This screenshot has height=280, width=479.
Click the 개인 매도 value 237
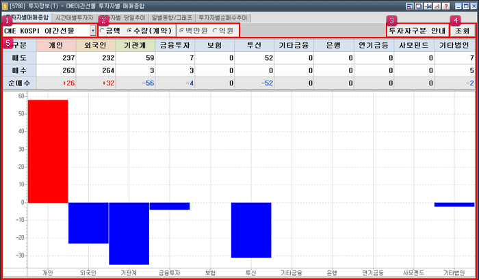pyautogui.click(x=68, y=58)
